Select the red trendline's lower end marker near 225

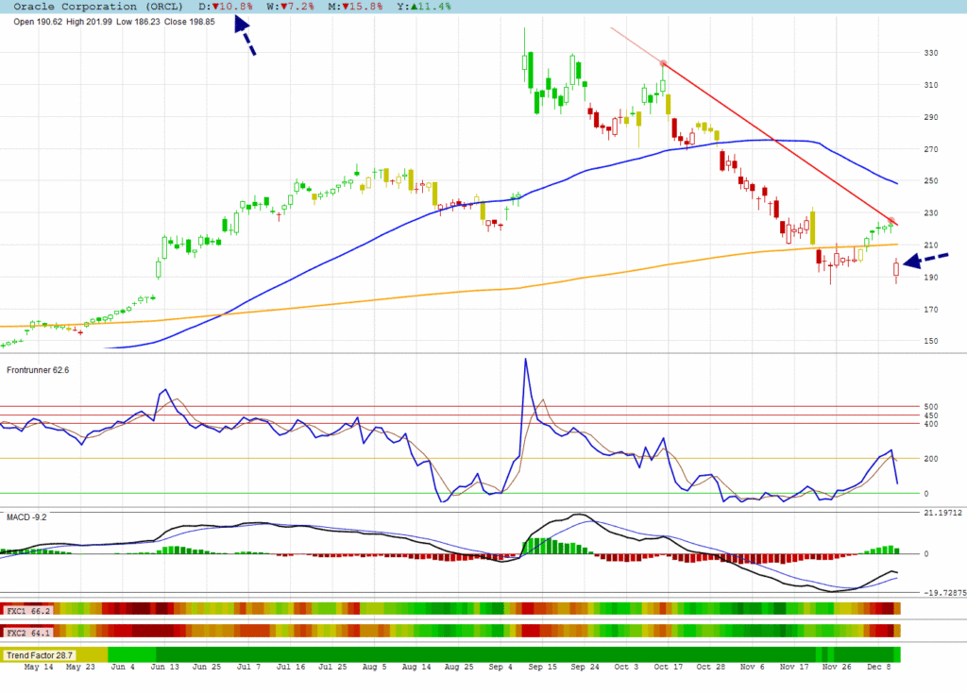tap(891, 221)
